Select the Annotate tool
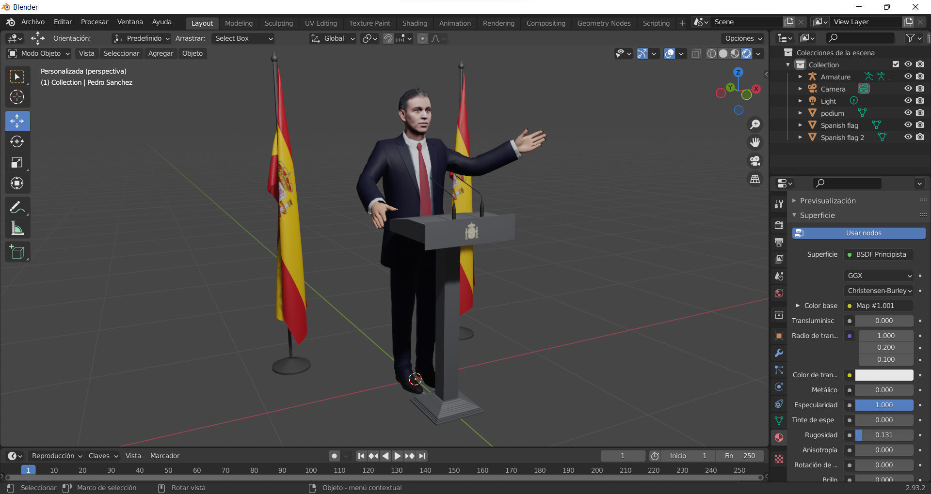Viewport: 931px width, 494px height. click(17, 208)
